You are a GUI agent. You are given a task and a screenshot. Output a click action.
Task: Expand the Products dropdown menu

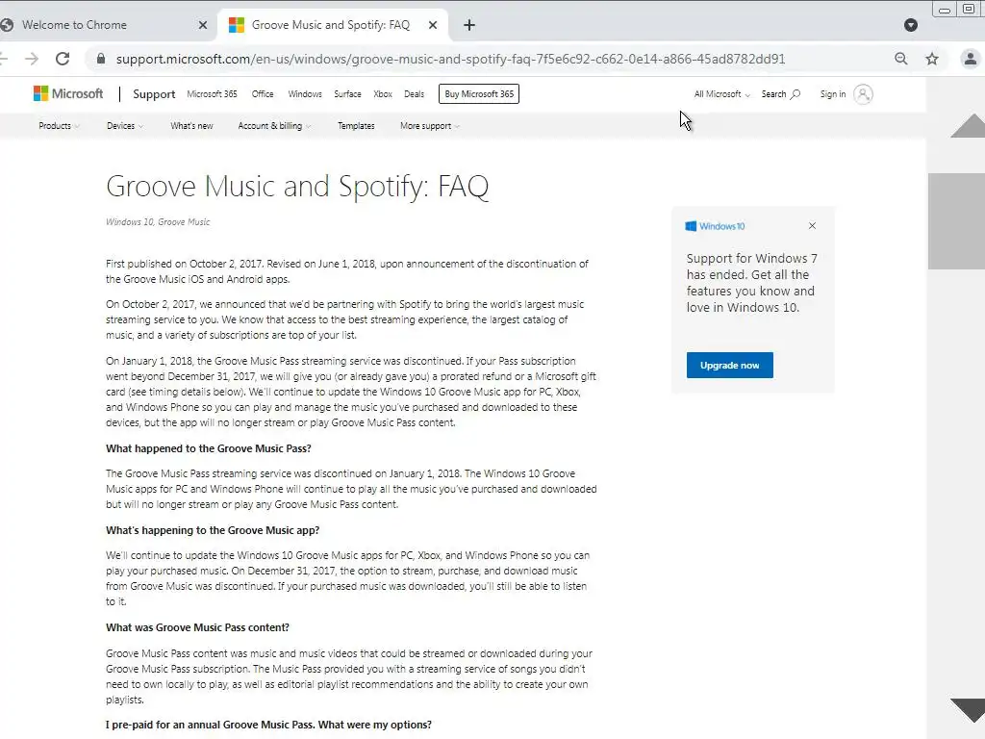[59, 126]
